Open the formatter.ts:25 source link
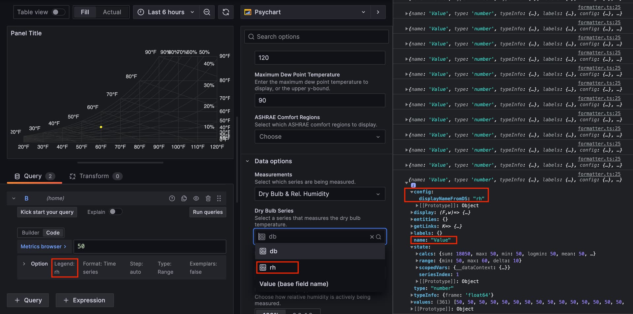Screen dimensions: 633x314 coord(599,7)
